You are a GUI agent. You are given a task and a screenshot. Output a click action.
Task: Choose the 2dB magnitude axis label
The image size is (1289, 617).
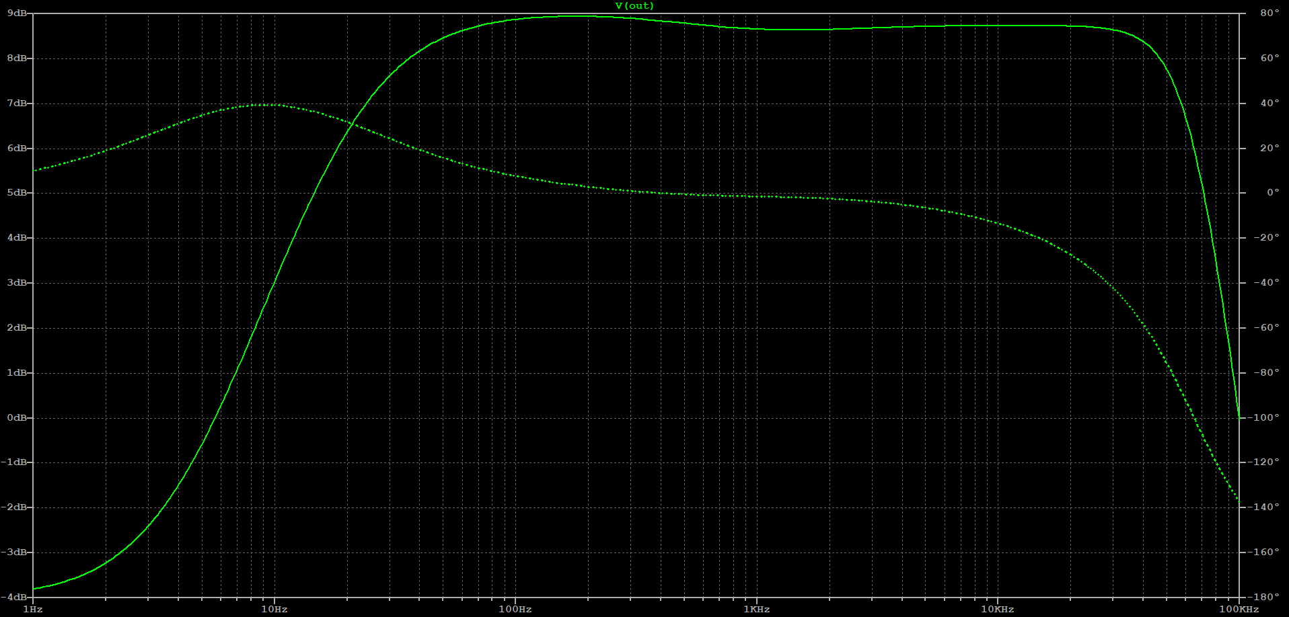coord(17,328)
